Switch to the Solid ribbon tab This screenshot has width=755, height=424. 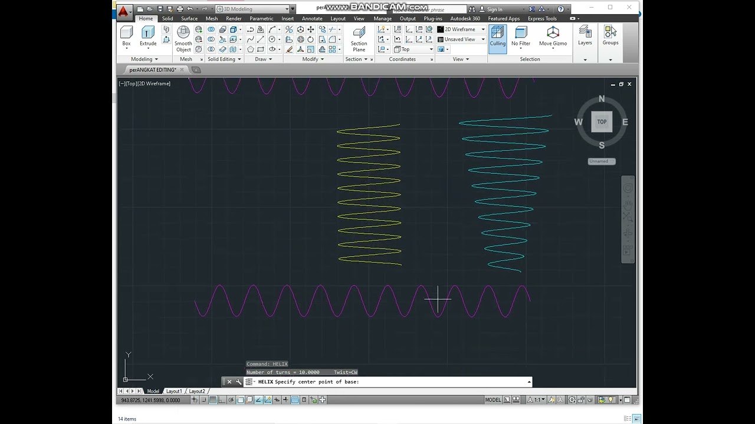[168, 18]
